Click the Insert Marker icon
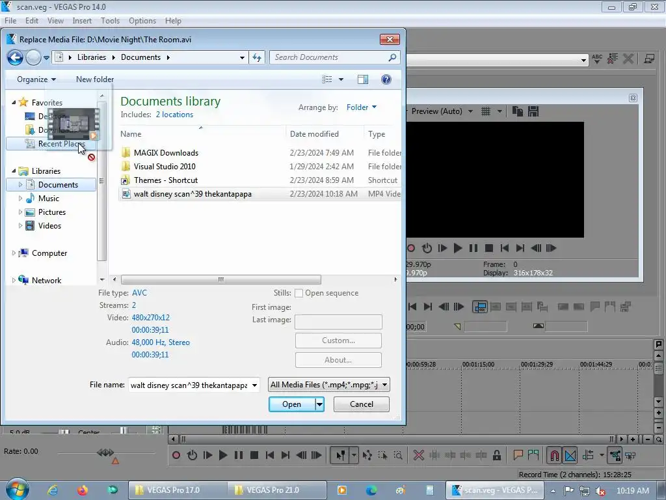The image size is (666, 500). click(518, 455)
